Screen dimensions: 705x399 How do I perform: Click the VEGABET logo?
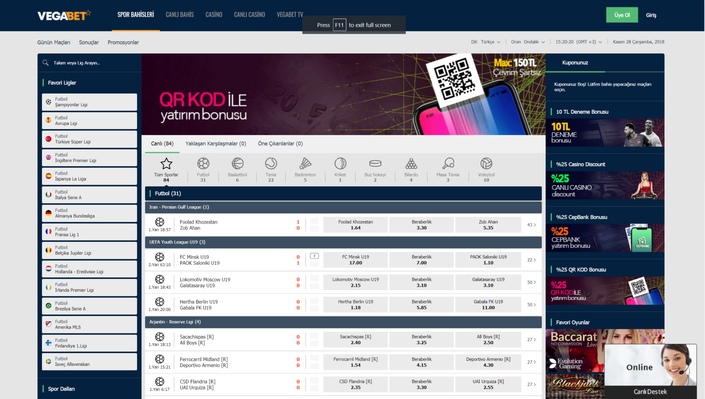(64, 15)
